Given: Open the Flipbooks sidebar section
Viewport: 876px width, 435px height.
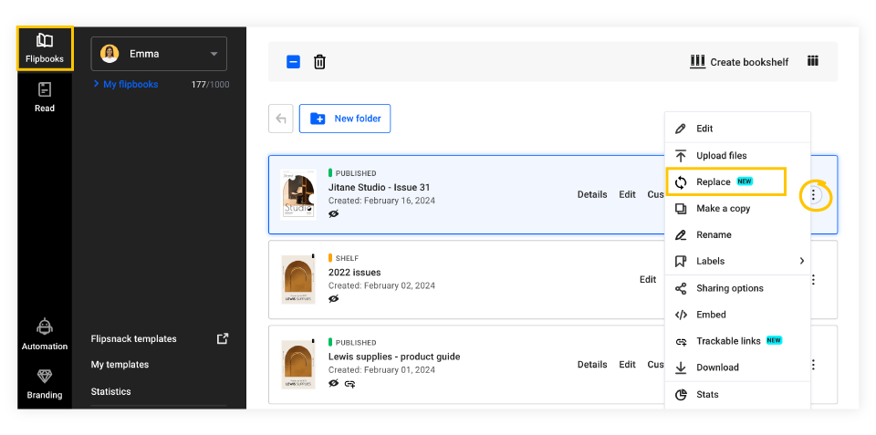Looking at the screenshot, I should tap(45, 48).
